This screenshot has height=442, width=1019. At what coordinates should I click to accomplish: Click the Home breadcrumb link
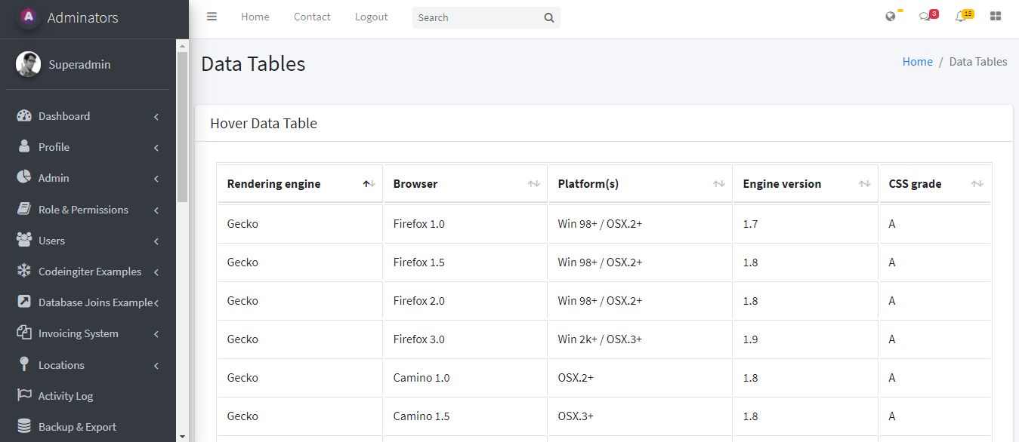pos(917,62)
